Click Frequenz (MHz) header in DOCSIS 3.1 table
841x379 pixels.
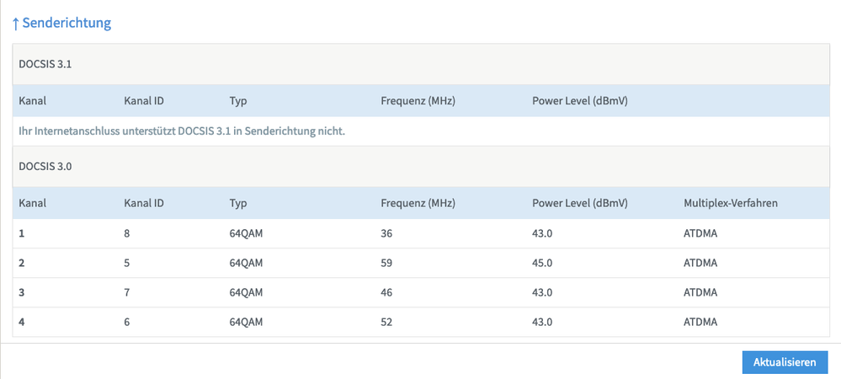click(x=418, y=101)
